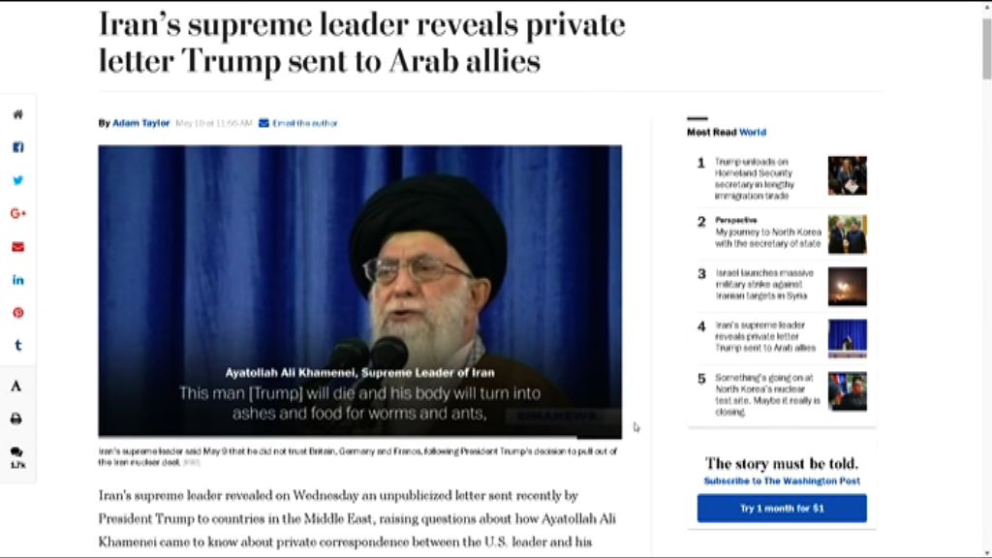Image resolution: width=992 pixels, height=558 pixels.
Task: Open the comments section icon
Action: [17, 457]
